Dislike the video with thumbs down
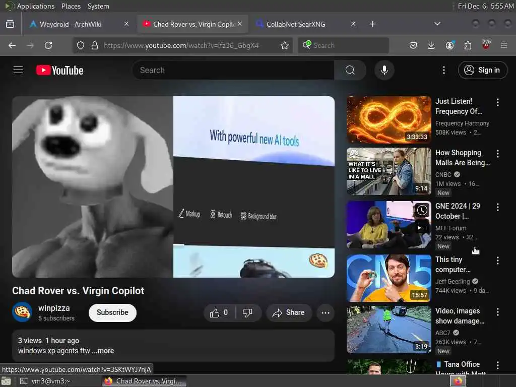The height and width of the screenshot is (387, 516). pyautogui.click(x=247, y=312)
